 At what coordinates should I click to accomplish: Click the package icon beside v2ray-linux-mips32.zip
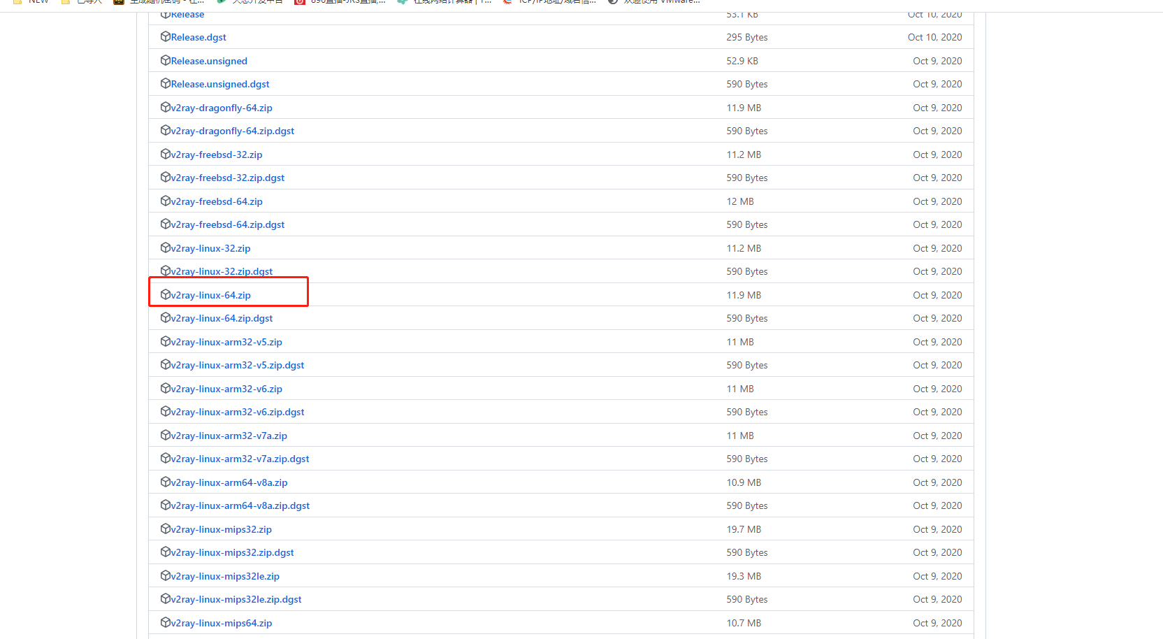coord(166,529)
